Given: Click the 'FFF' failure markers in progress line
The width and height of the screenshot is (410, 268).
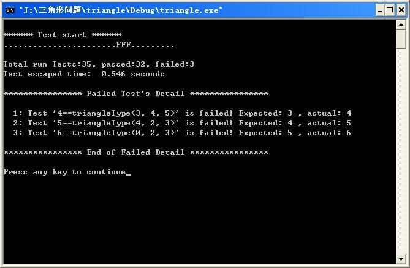Looking at the screenshot, I should click(x=123, y=45).
